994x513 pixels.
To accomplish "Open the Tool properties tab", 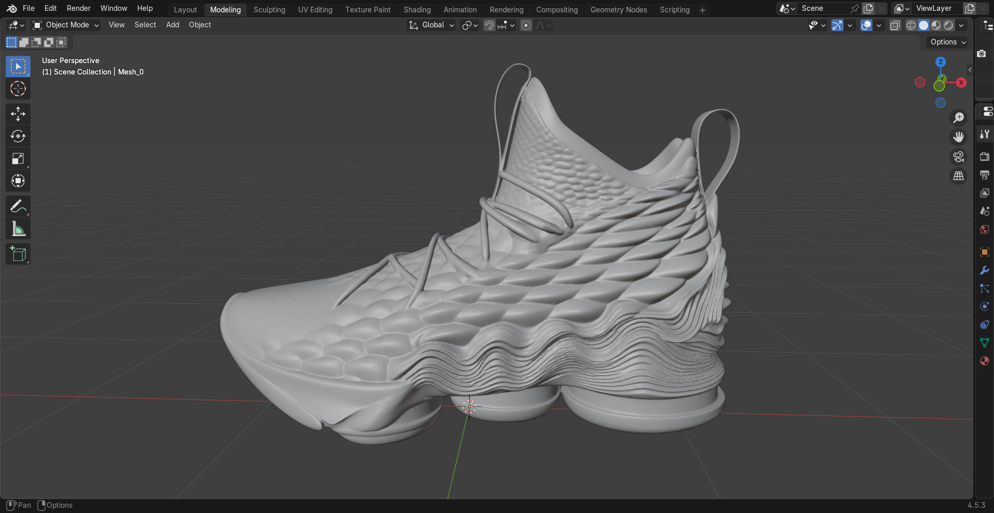I will 985,134.
